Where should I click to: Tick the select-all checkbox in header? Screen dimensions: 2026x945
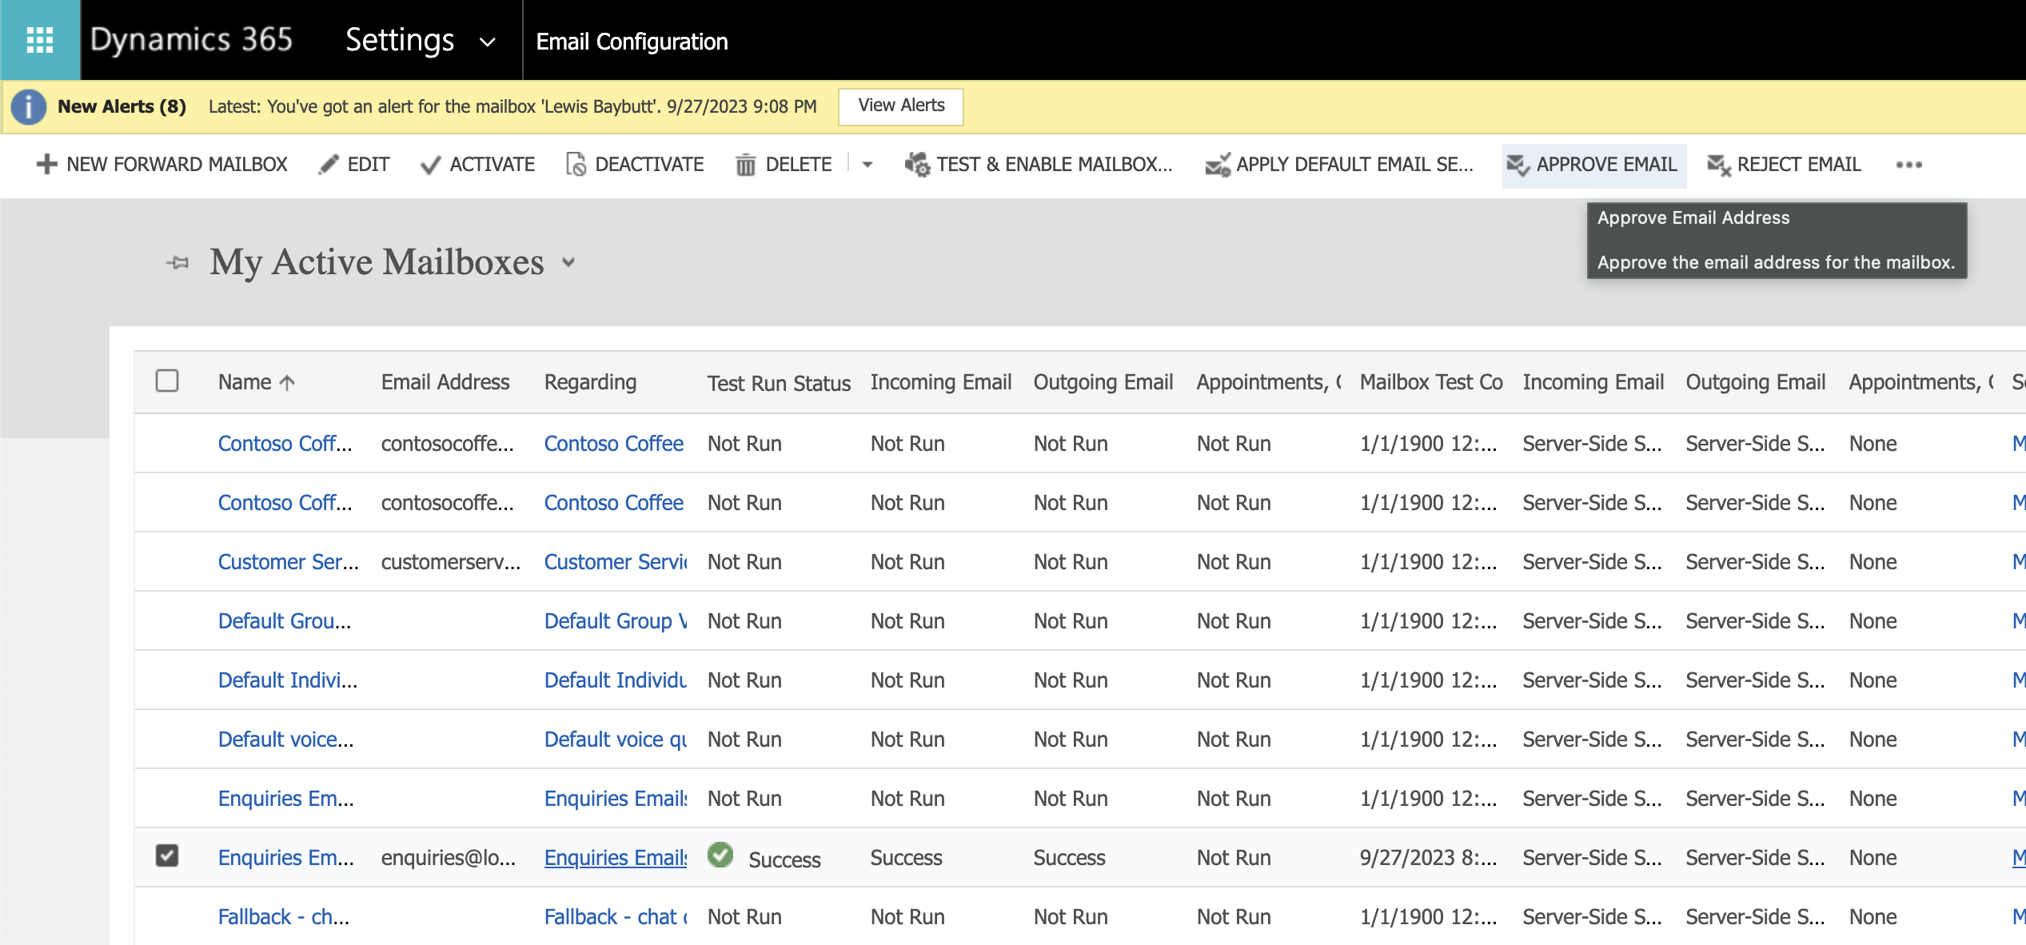coord(167,381)
